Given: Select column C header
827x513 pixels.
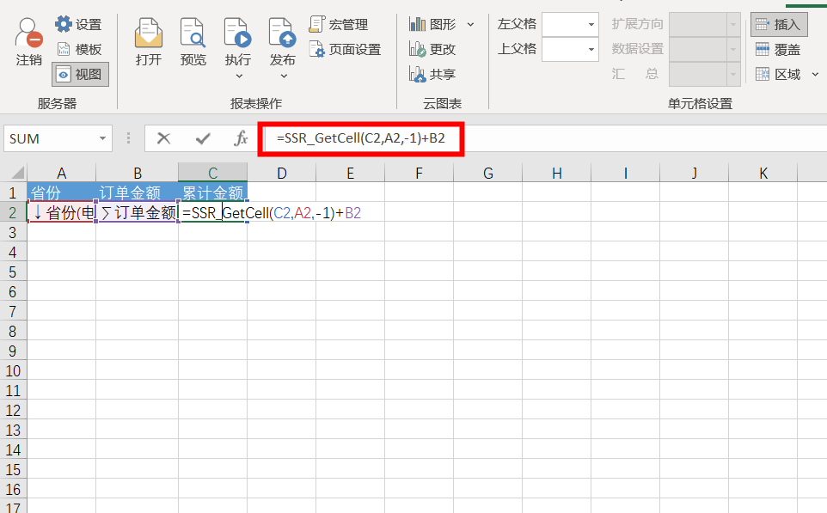Looking at the screenshot, I should click(213, 173).
